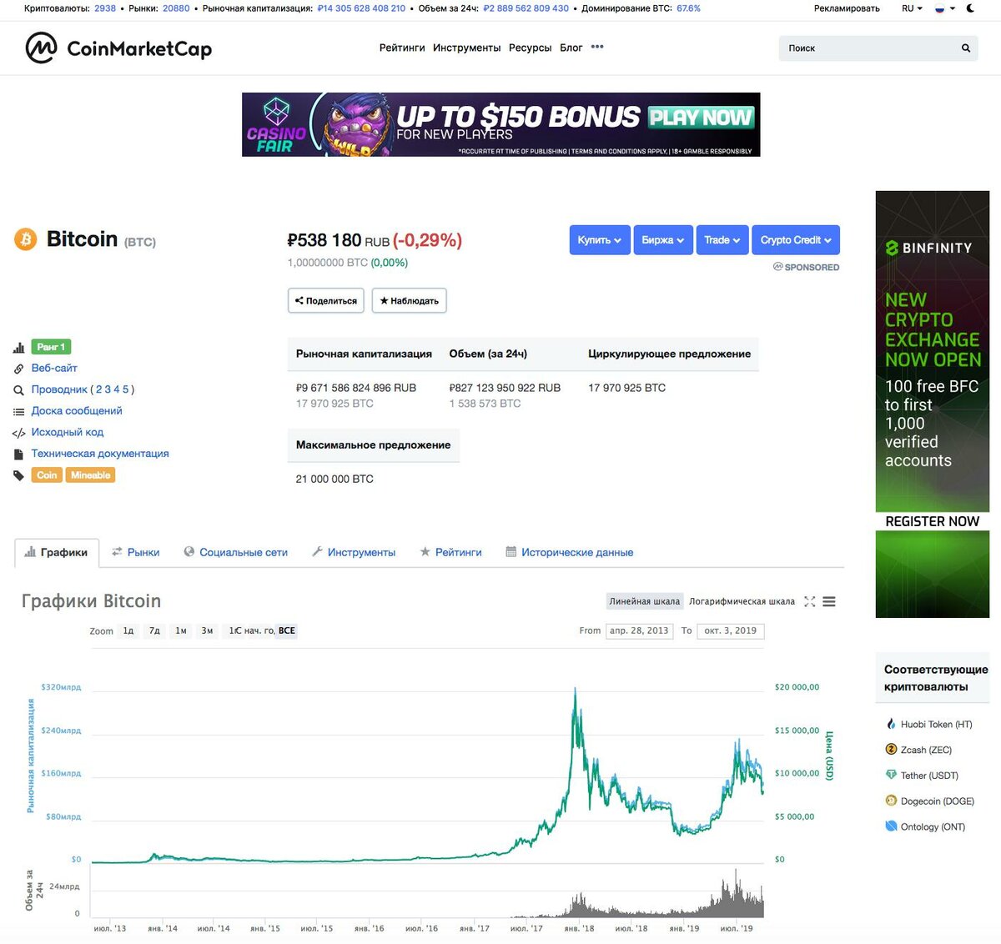This screenshot has width=1001, height=944.
Task: Switch to Логарифмическая шкала chart scale
Action: point(742,601)
